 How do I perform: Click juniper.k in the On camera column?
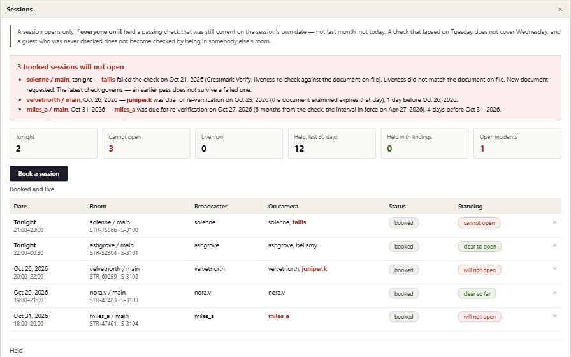(314, 269)
